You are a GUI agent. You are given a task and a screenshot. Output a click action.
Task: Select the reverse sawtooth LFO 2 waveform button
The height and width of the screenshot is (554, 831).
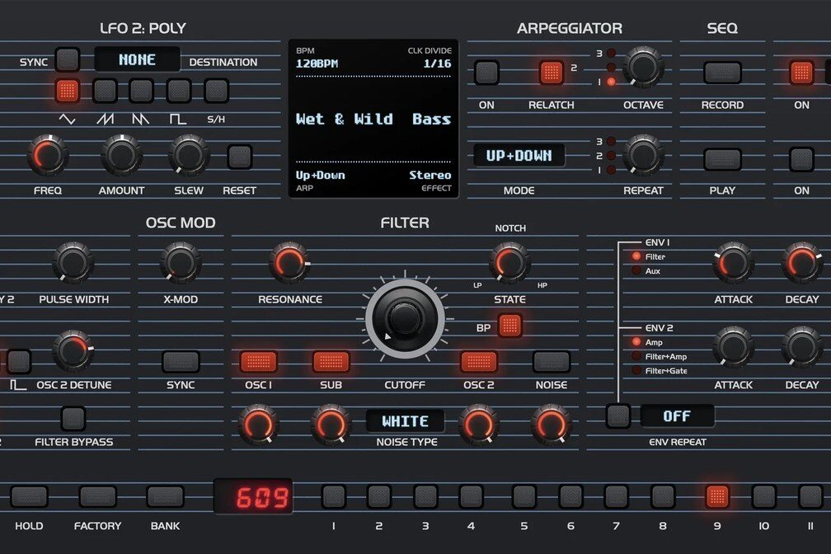142,91
